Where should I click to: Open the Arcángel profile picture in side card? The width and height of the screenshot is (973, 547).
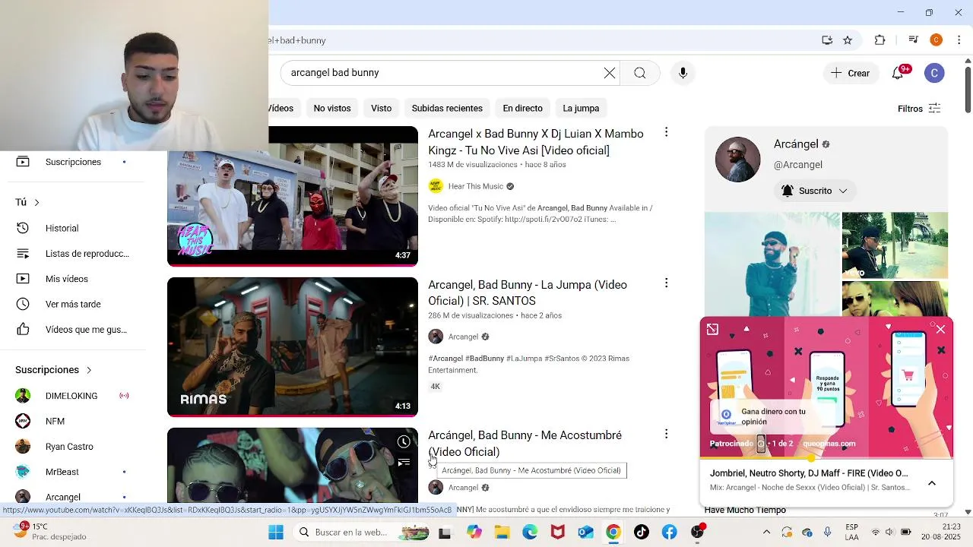(x=737, y=160)
